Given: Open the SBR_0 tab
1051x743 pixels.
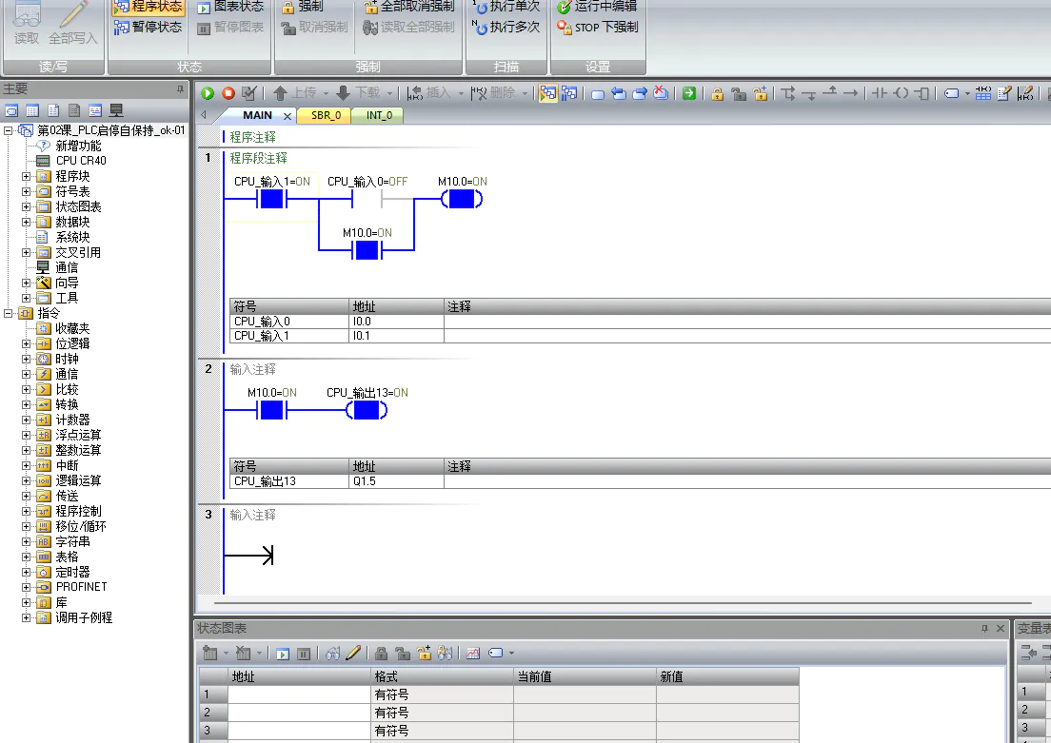Looking at the screenshot, I should (326, 115).
